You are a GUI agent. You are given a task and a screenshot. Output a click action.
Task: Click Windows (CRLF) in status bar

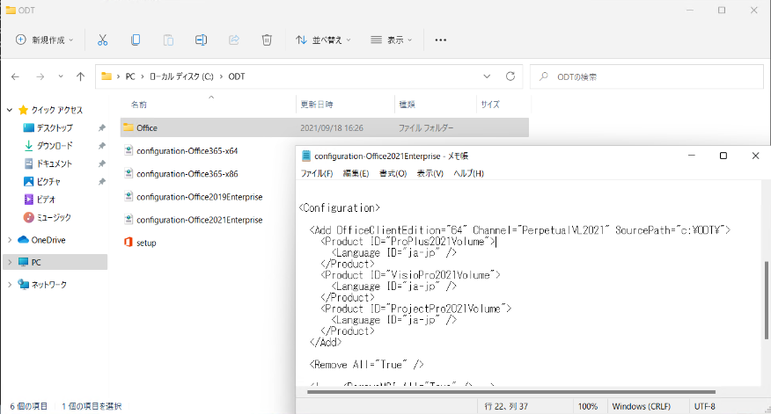coord(642,407)
